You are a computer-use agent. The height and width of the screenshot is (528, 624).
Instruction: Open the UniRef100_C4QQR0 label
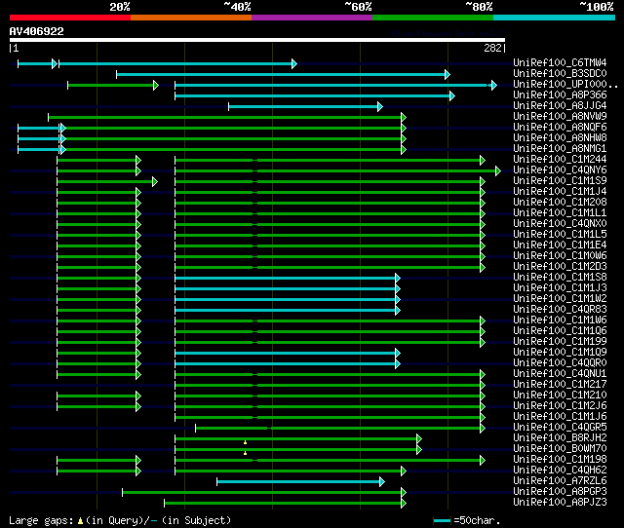click(x=560, y=363)
